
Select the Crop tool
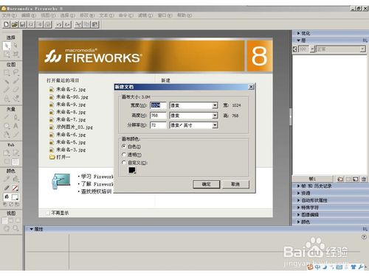tap(15, 54)
